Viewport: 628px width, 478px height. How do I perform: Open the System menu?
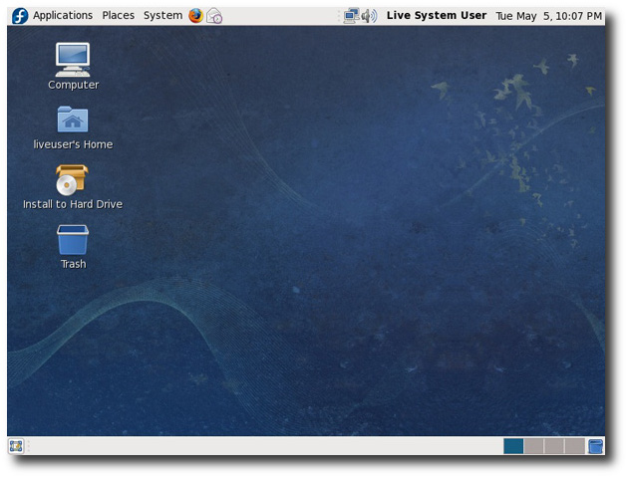pyautogui.click(x=163, y=16)
